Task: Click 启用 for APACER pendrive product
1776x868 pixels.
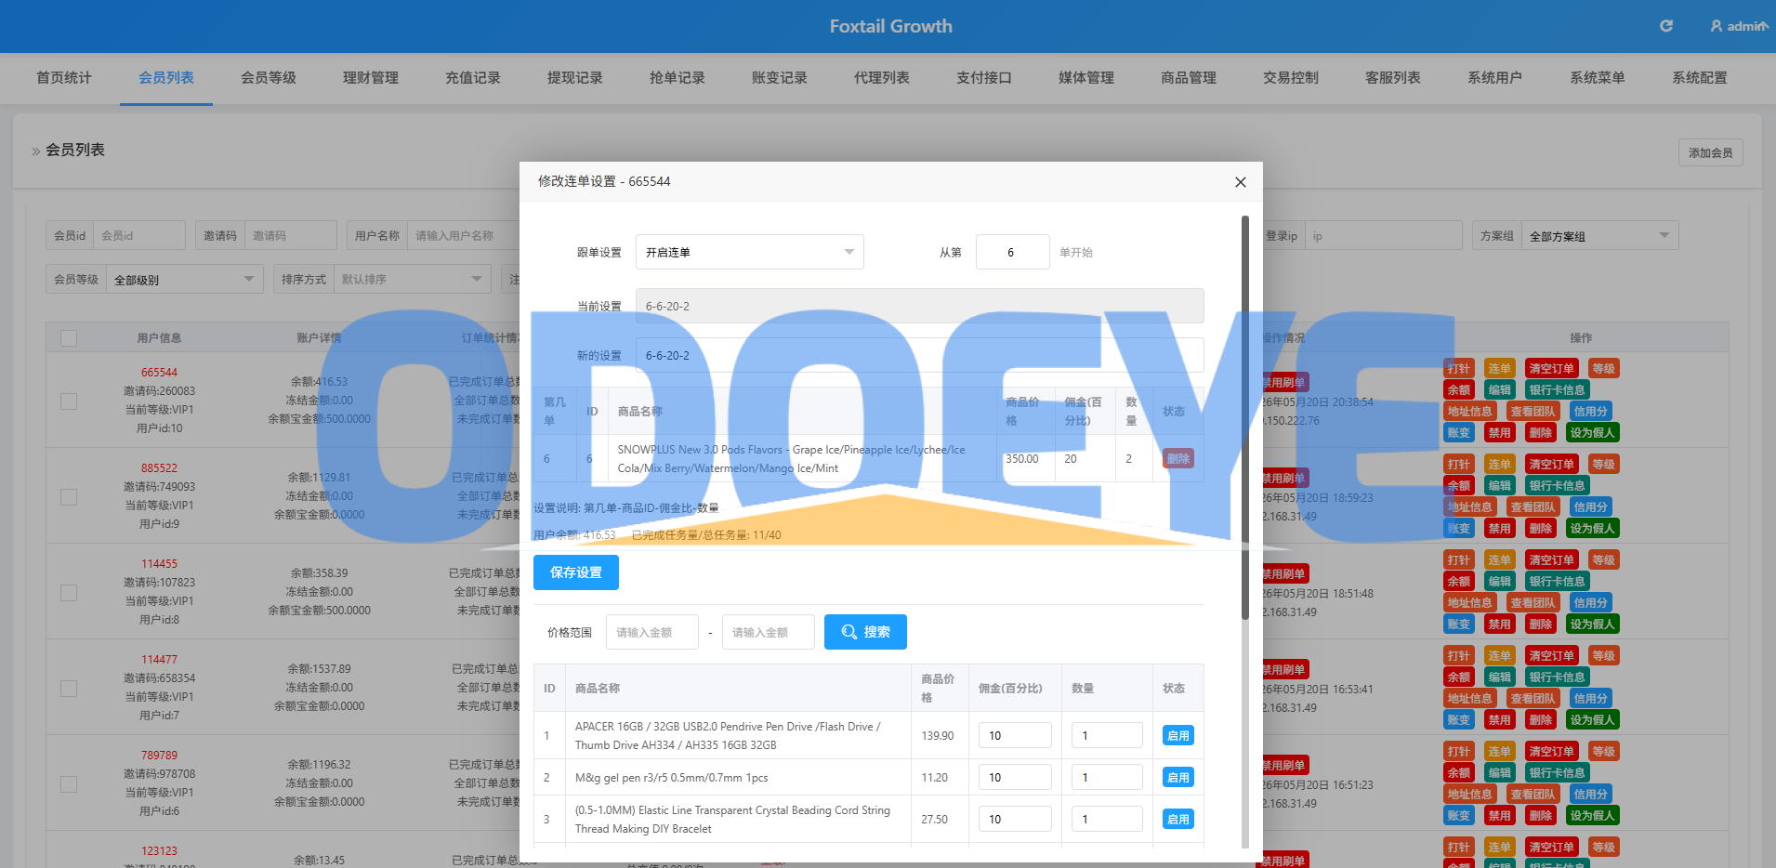Action: coord(1177,735)
